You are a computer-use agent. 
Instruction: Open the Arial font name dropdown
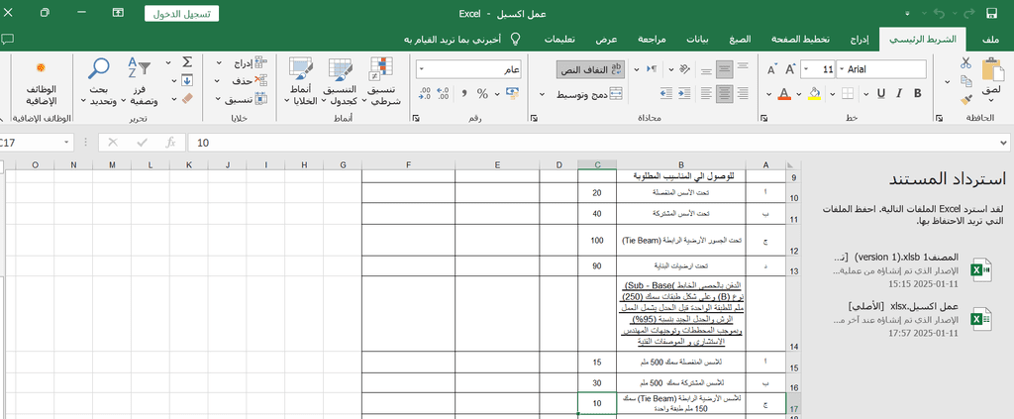841,69
